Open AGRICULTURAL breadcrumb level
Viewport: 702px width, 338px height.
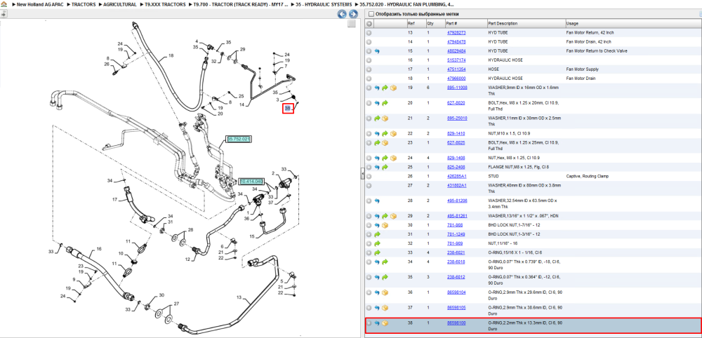click(x=119, y=4)
